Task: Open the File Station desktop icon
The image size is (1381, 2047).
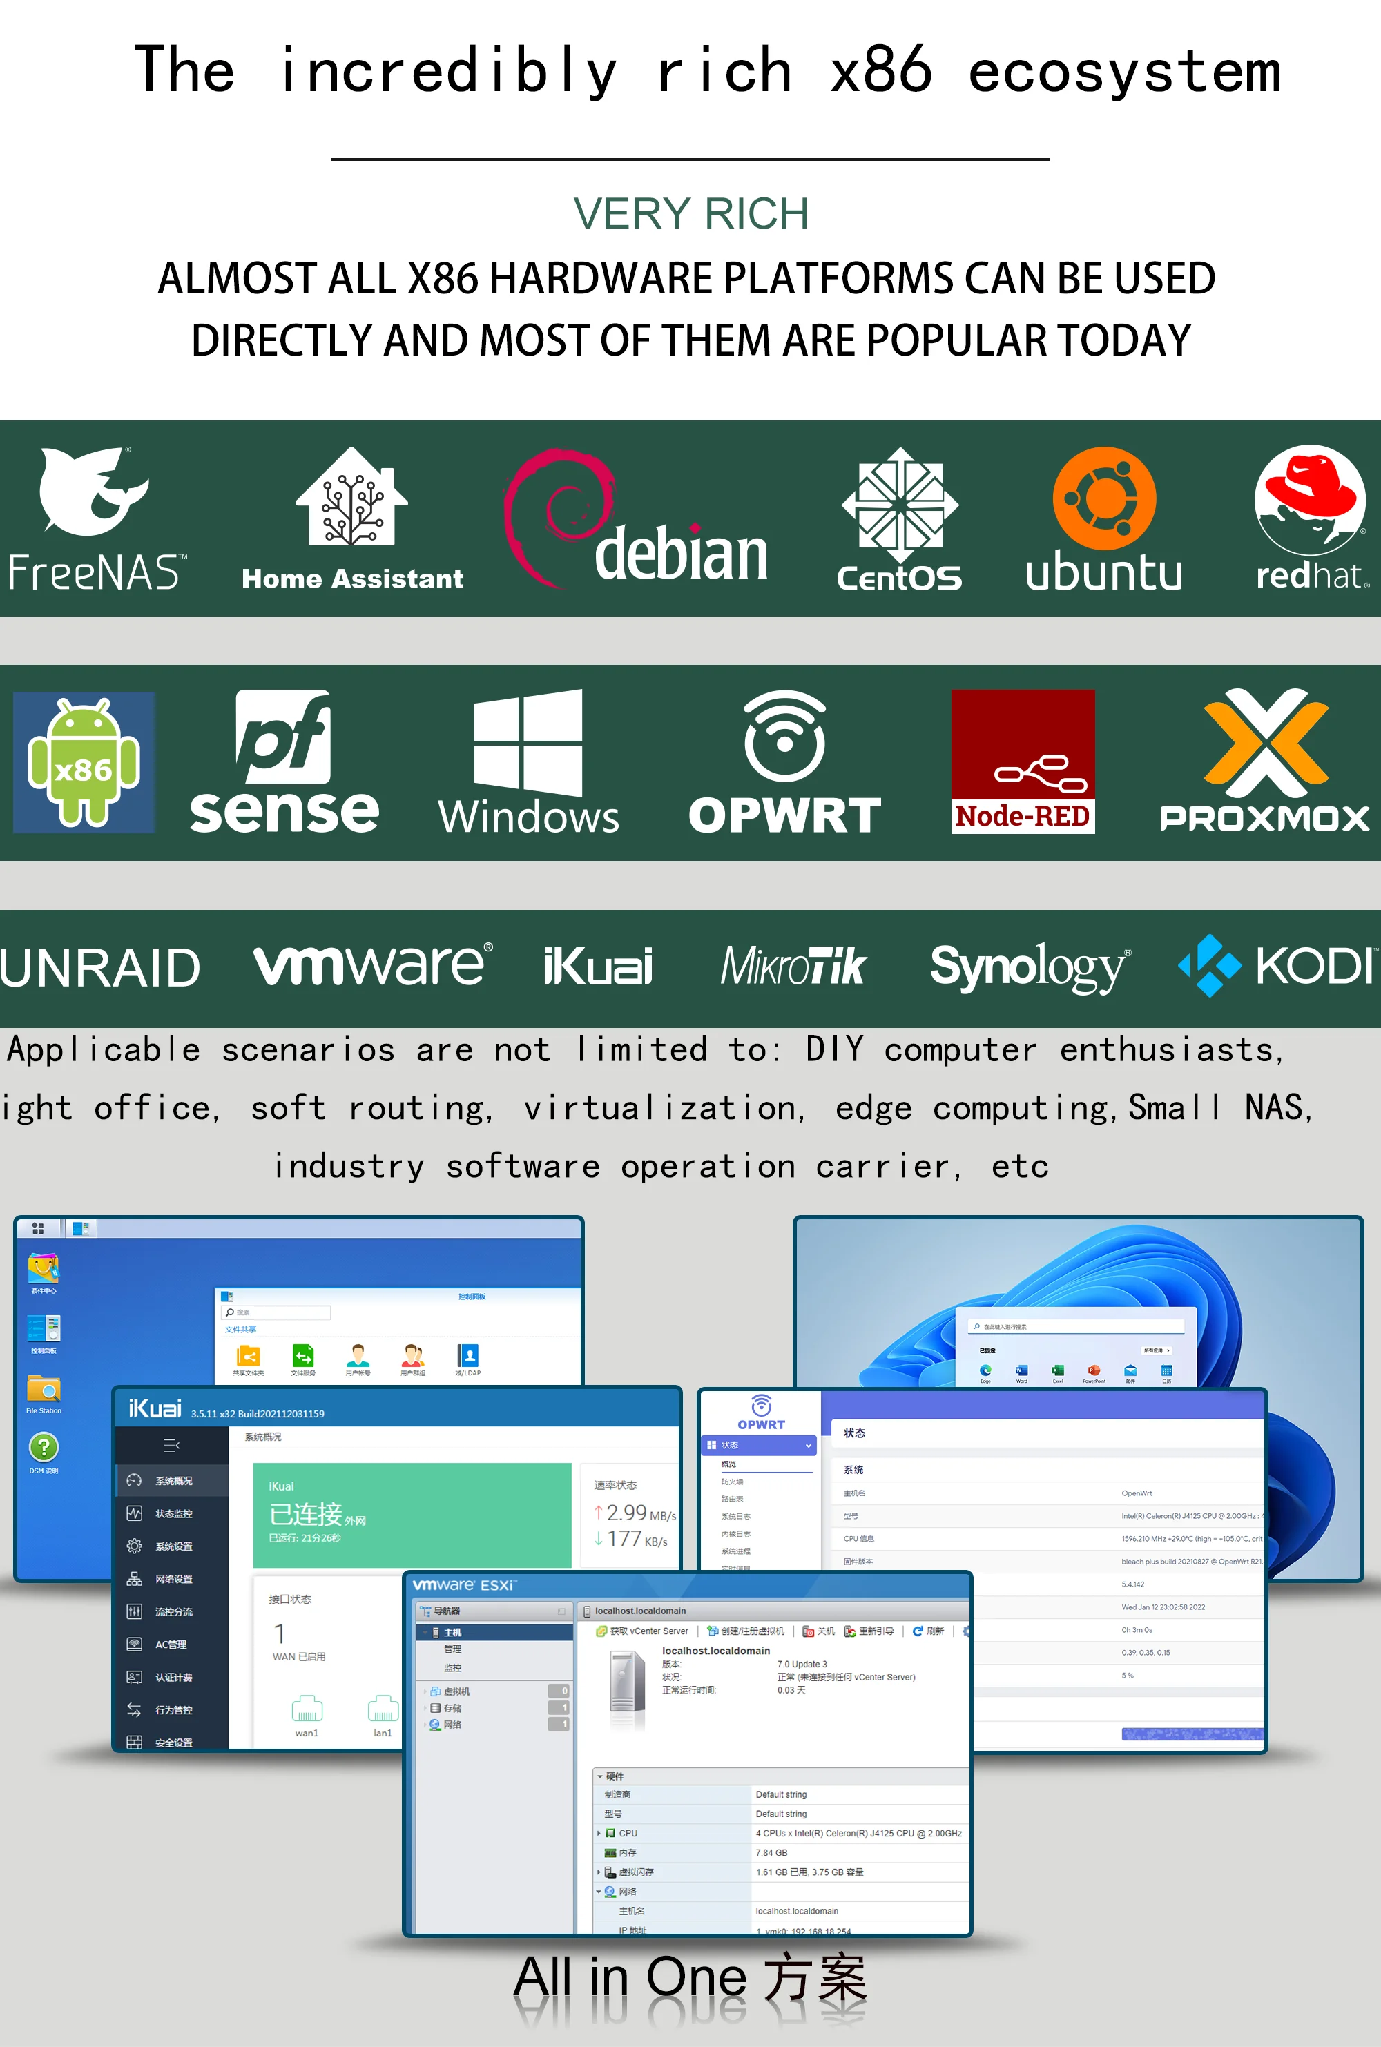Action: [x=43, y=1389]
